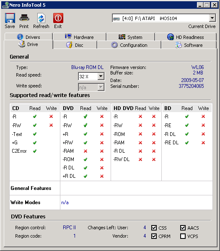Open the Current Drive dropdown arrow
The width and height of the screenshot is (220, 251).
click(212, 18)
